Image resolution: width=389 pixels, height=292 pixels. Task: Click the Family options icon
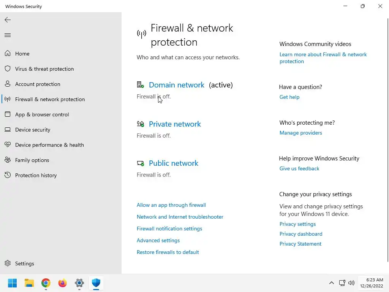tap(8, 160)
